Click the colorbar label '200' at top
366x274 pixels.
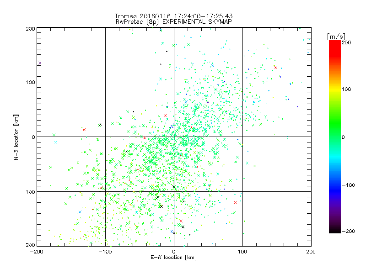[x=346, y=42]
